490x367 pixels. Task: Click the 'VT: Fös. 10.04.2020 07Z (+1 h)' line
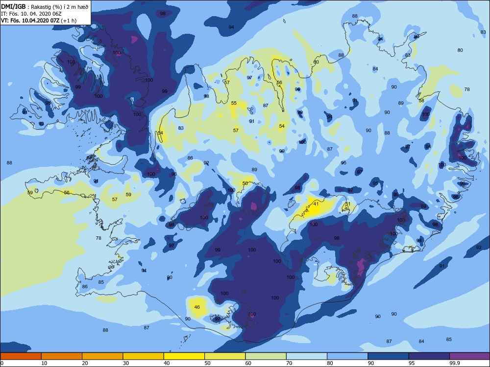(38, 21)
